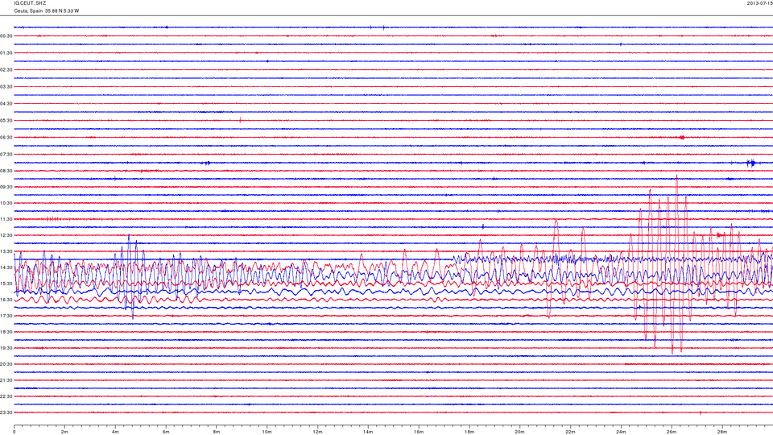The image size is (773, 435).
Task: Select the 10:30 trace time label
Action: coord(6,203)
